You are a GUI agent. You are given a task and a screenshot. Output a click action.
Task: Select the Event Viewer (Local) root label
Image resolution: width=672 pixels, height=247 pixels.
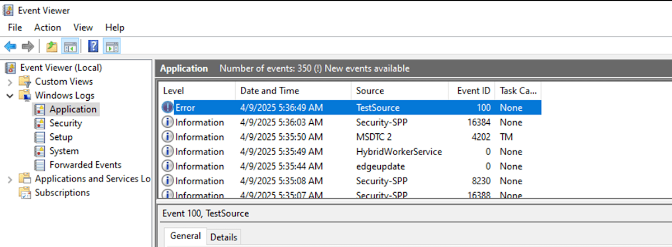61,68
